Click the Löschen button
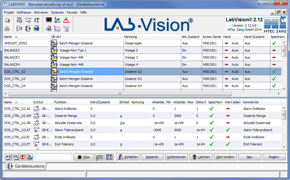The height and width of the screenshot is (180, 290). coord(201,157)
